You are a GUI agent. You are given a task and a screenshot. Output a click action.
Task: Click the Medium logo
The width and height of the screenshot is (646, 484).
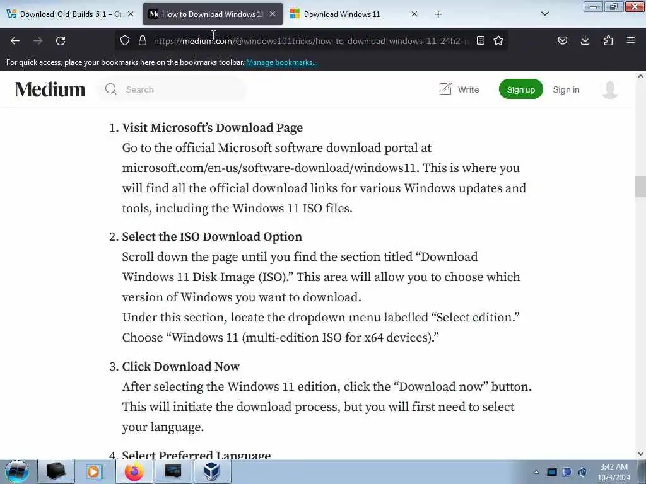[50, 89]
